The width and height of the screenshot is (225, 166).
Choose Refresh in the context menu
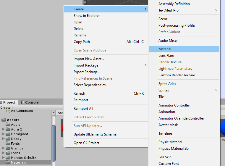coord(106,94)
